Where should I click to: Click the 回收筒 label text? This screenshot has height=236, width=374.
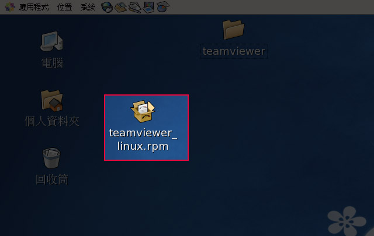(52, 179)
